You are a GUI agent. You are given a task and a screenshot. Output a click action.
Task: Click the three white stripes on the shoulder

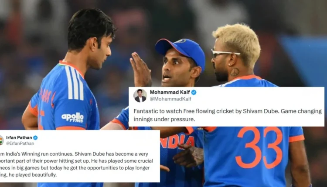75,83
